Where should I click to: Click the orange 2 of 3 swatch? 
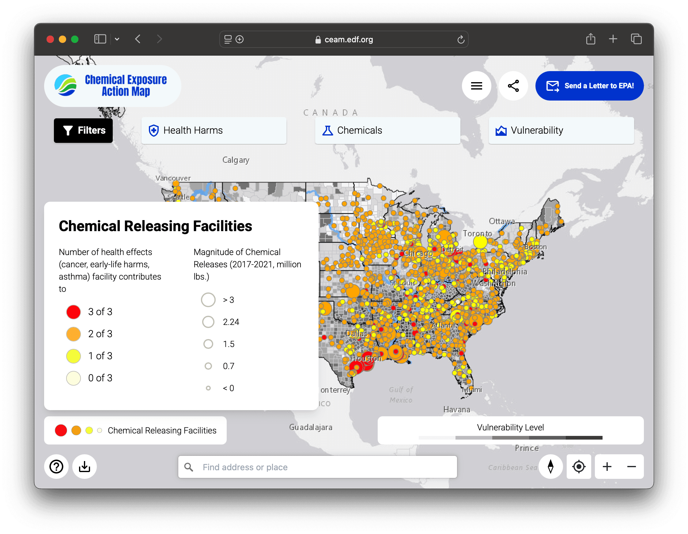click(x=74, y=334)
